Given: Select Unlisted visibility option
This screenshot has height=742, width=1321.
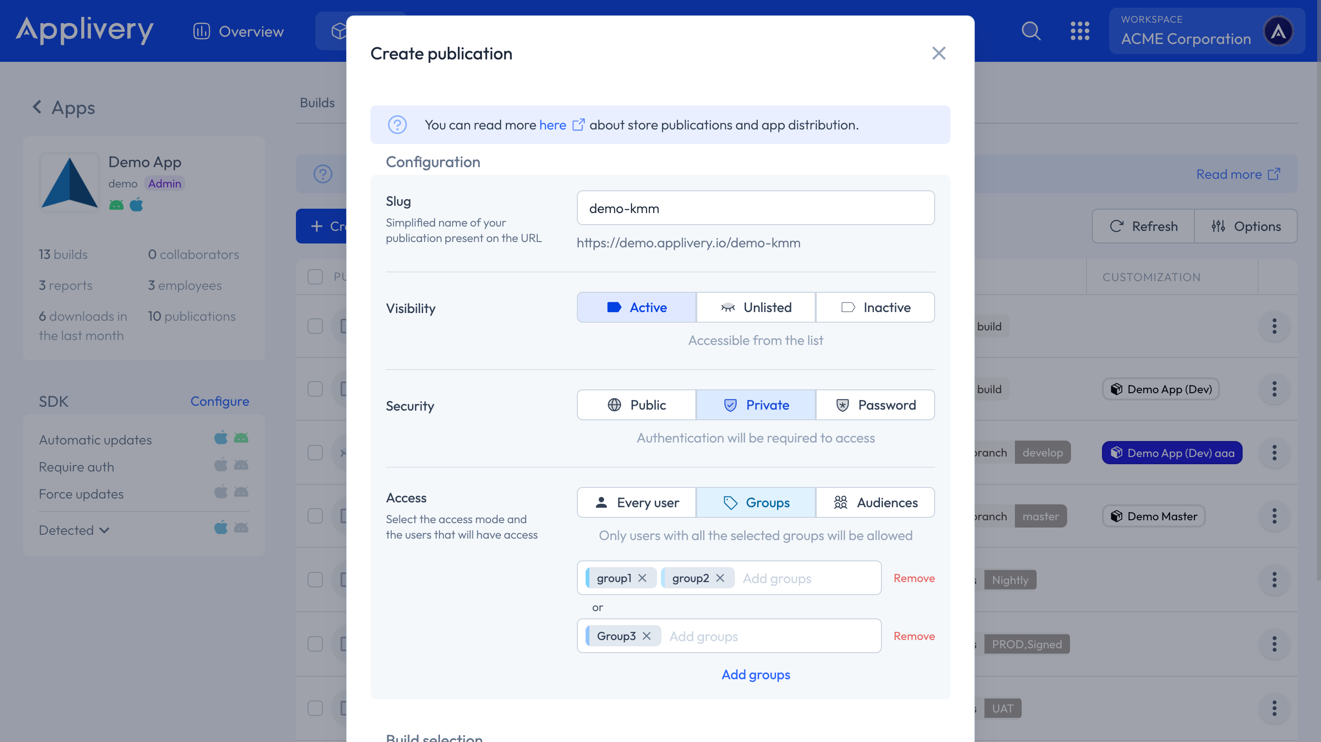Looking at the screenshot, I should (755, 307).
